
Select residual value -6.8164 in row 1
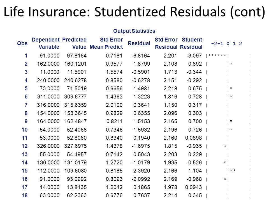click(141, 56)
